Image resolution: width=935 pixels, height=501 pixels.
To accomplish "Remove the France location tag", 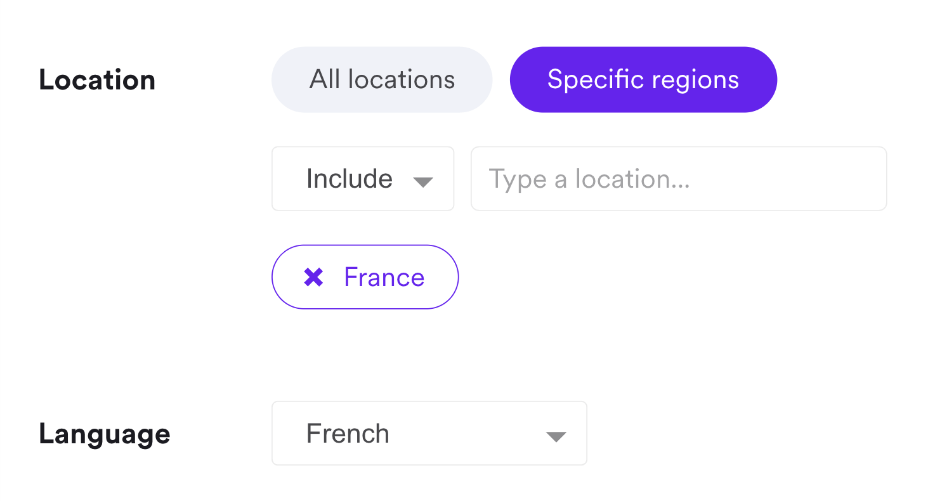I will pos(313,277).
